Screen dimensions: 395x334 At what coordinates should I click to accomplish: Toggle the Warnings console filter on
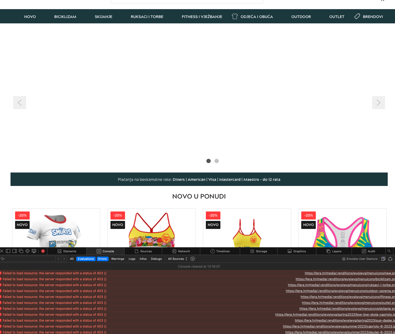[118, 259]
